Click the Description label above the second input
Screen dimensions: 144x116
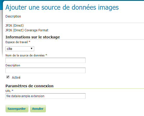[x=13, y=65]
